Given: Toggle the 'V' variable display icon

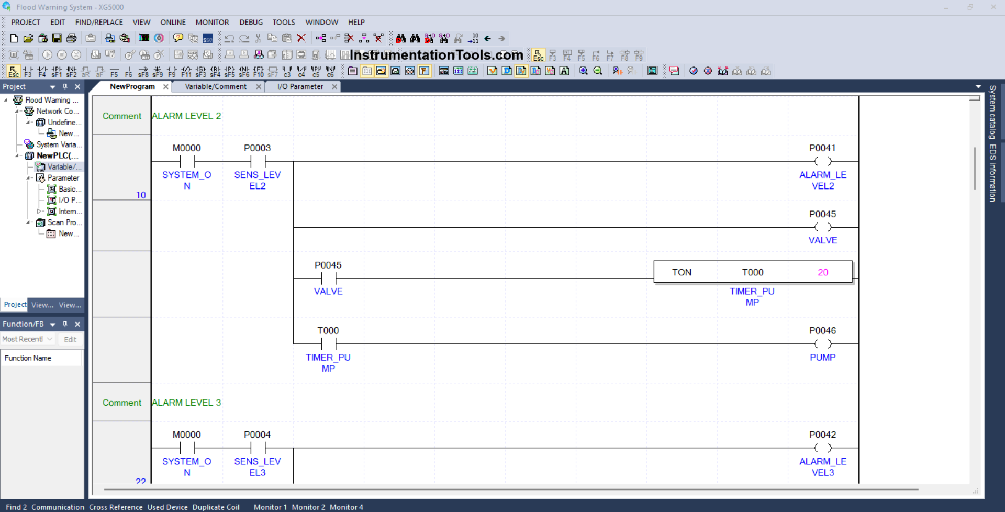Looking at the screenshot, I should coord(492,71).
